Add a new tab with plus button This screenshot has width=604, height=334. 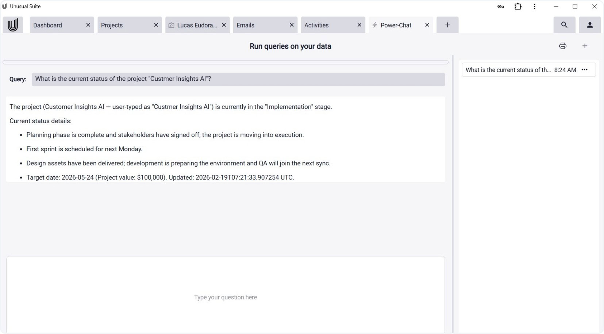tap(447, 25)
